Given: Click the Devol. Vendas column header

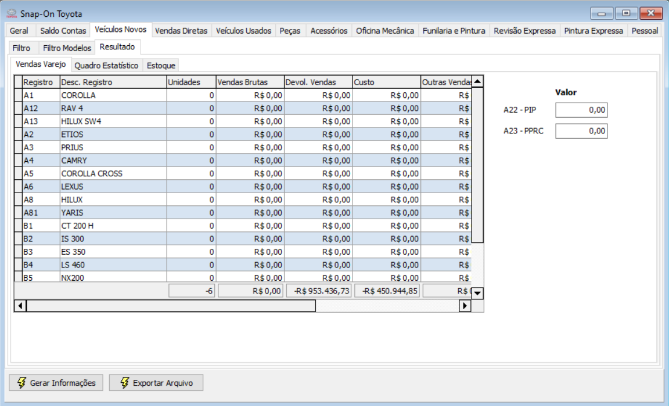Looking at the screenshot, I should pyautogui.click(x=318, y=82).
